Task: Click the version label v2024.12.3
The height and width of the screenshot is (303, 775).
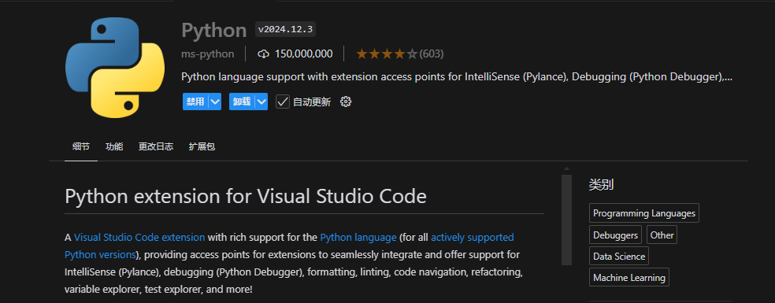Action: click(285, 29)
